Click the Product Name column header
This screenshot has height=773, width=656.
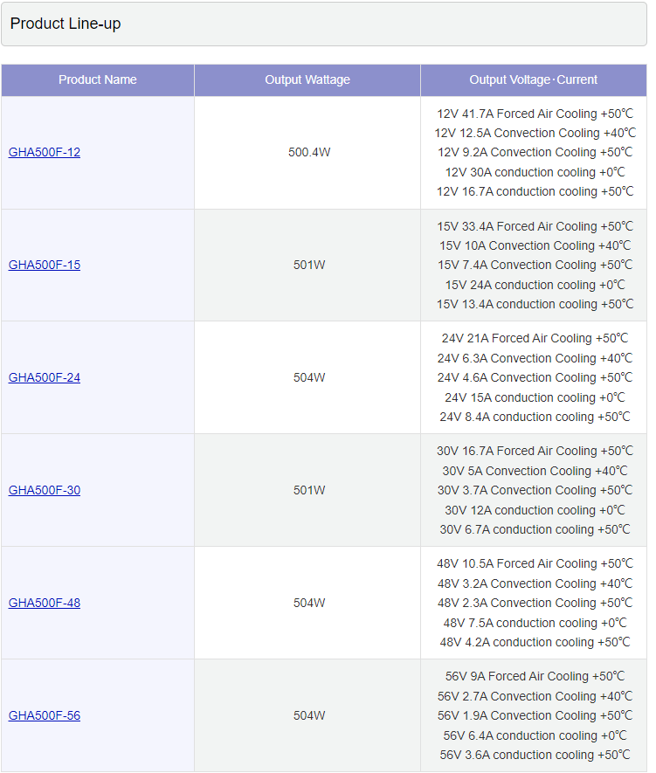point(98,79)
